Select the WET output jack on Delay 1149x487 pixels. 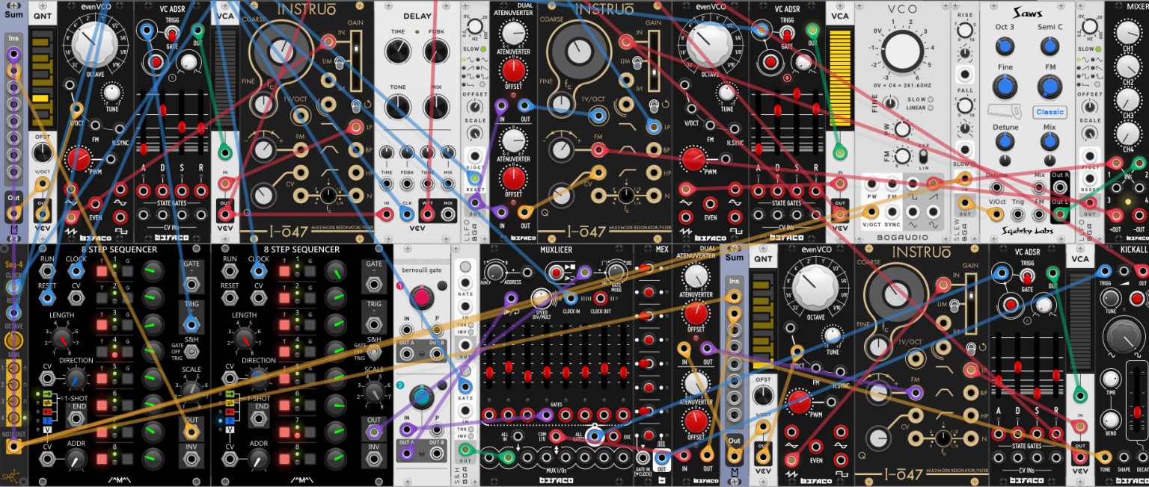(429, 215)
